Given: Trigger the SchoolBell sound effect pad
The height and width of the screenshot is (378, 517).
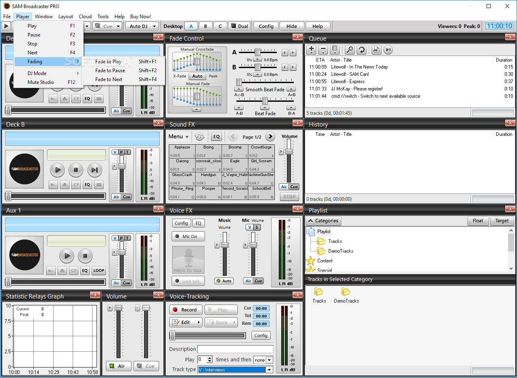Looking at the screenshot, I should pos(261,193).
